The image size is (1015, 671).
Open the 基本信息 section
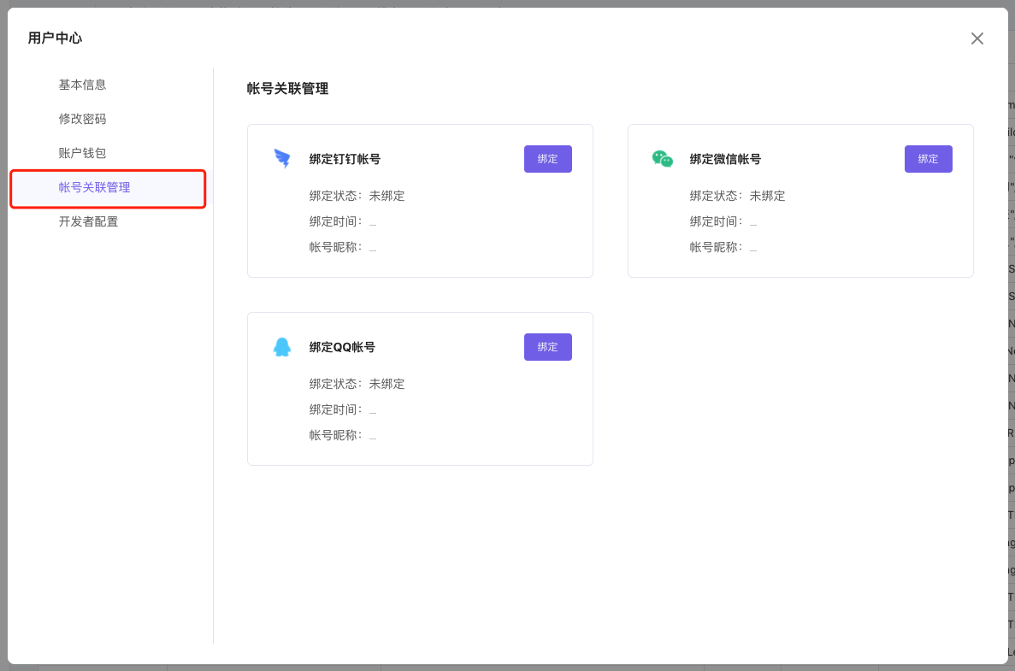pyautogui.click(x=82, y=85)
